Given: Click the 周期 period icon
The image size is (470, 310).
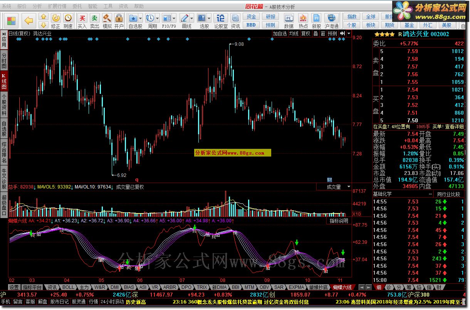Looking at the screenshot, I should coord(150,18).
